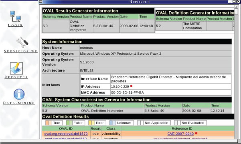Click the horizontal scrollbar at the bottom
Screen dimensions: 241x144
pyautogui.click(x=119, y=141)
